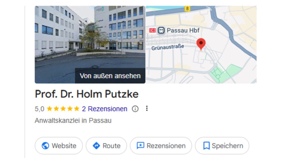
Task: Click the red location pin on map
Action: [x=201, y=44]
